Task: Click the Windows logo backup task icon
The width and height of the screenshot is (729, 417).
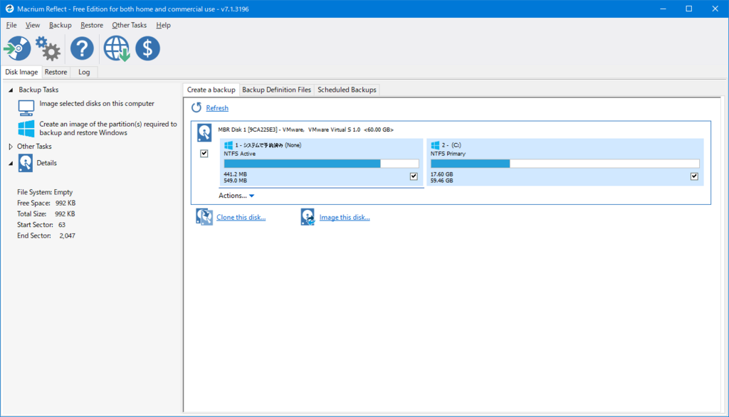Action: pos(26,128)
